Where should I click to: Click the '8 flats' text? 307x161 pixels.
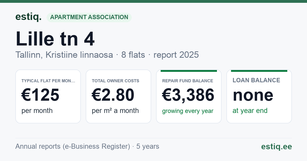(133, 55)
